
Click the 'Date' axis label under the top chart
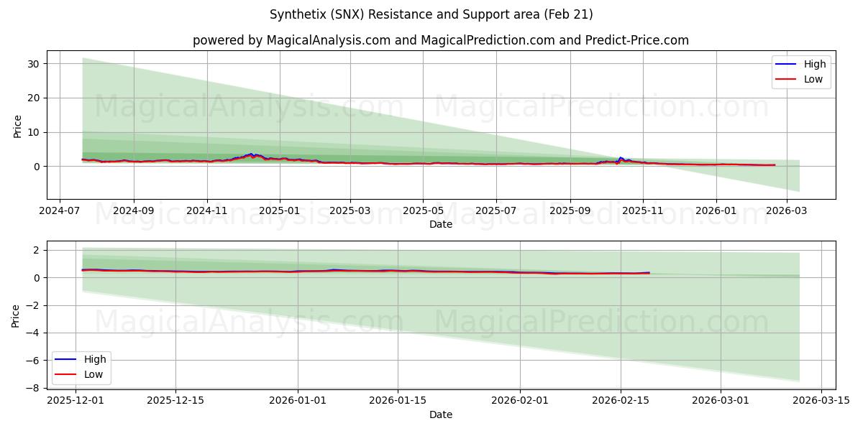(441, 225)
